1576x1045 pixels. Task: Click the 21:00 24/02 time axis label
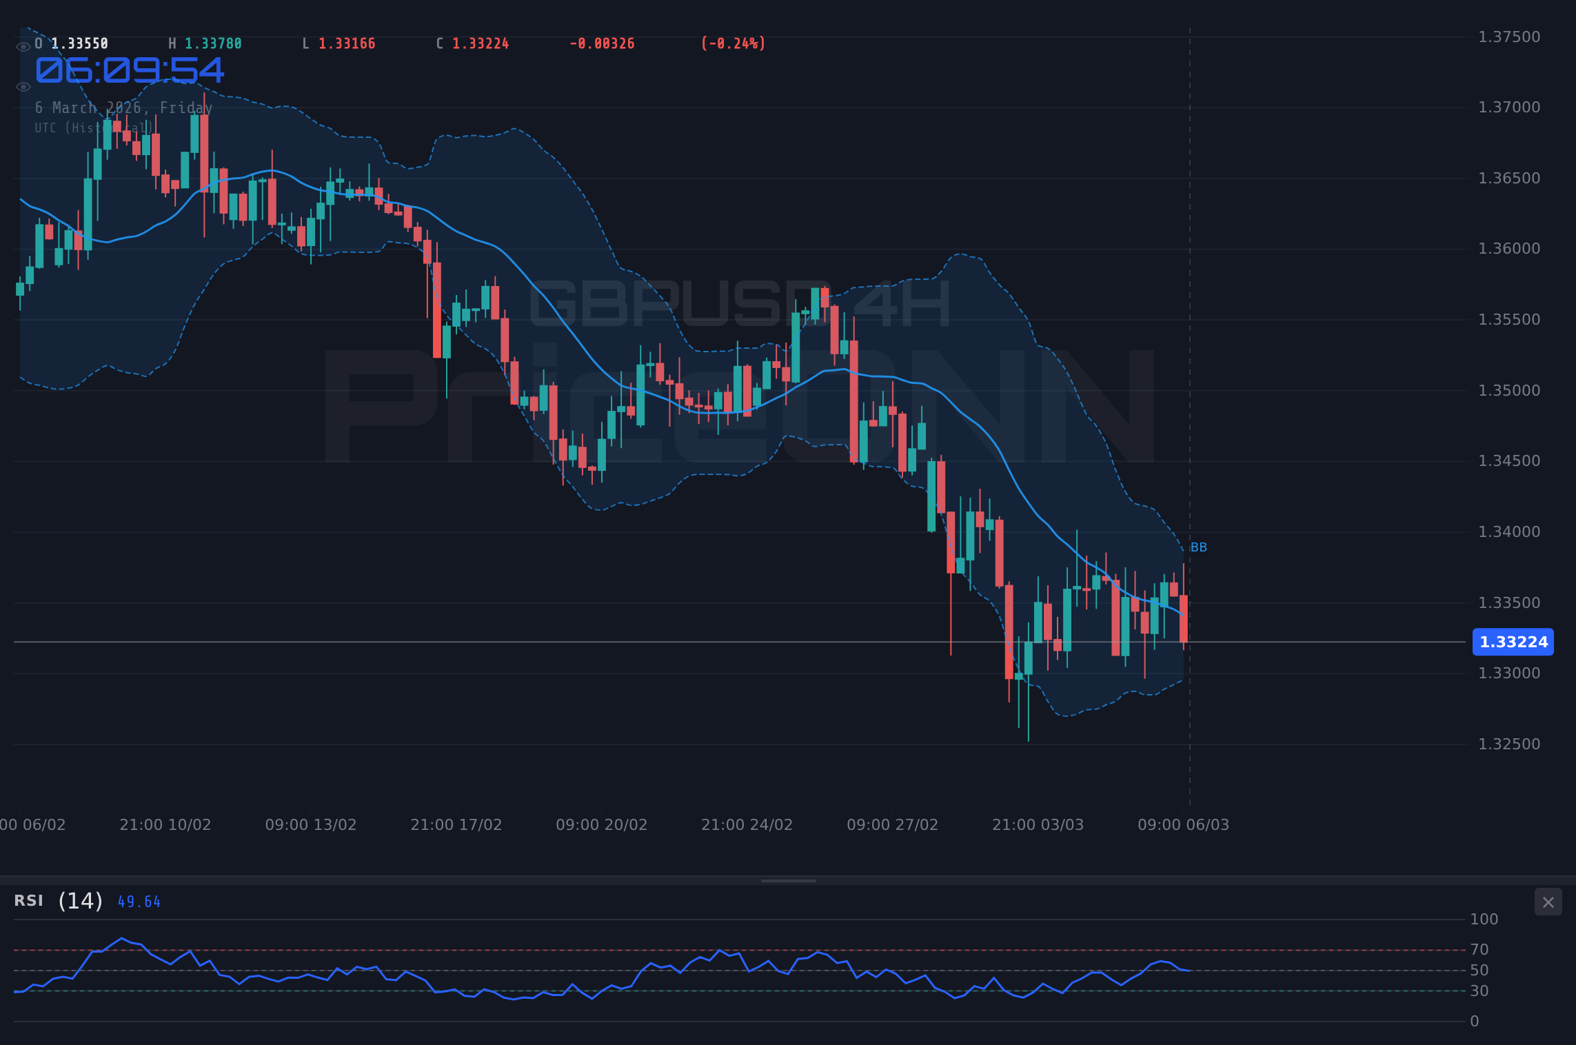click(x=747, y=825)
